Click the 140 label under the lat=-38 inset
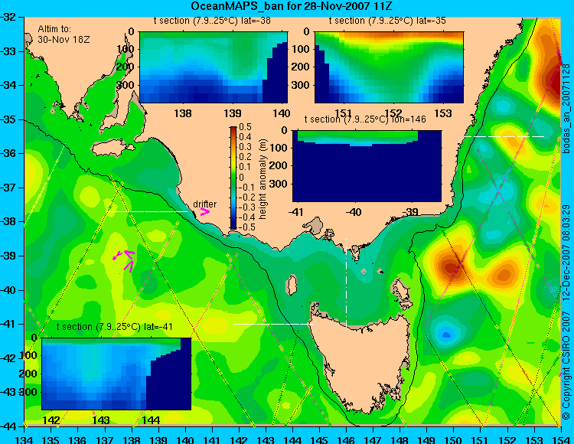This screenshot has width=574, height=444. point(282,113)
